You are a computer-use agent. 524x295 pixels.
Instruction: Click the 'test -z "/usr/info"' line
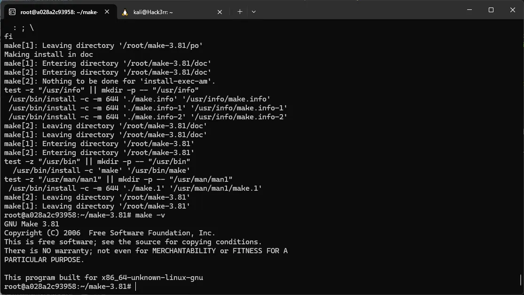click(x=101, y=90)
